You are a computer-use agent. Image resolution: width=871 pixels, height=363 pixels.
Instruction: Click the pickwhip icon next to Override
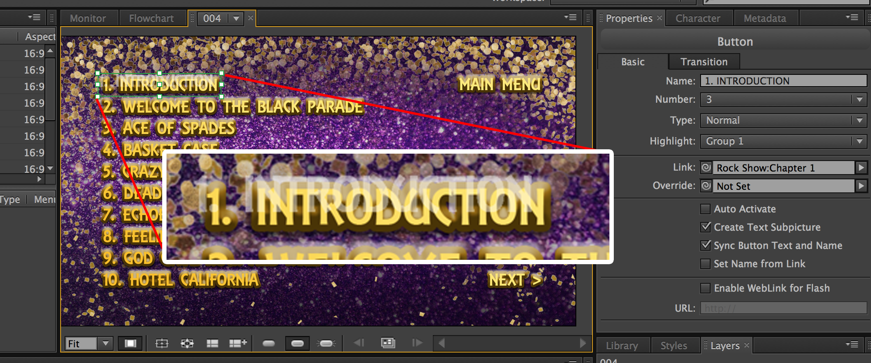point(706,186)
